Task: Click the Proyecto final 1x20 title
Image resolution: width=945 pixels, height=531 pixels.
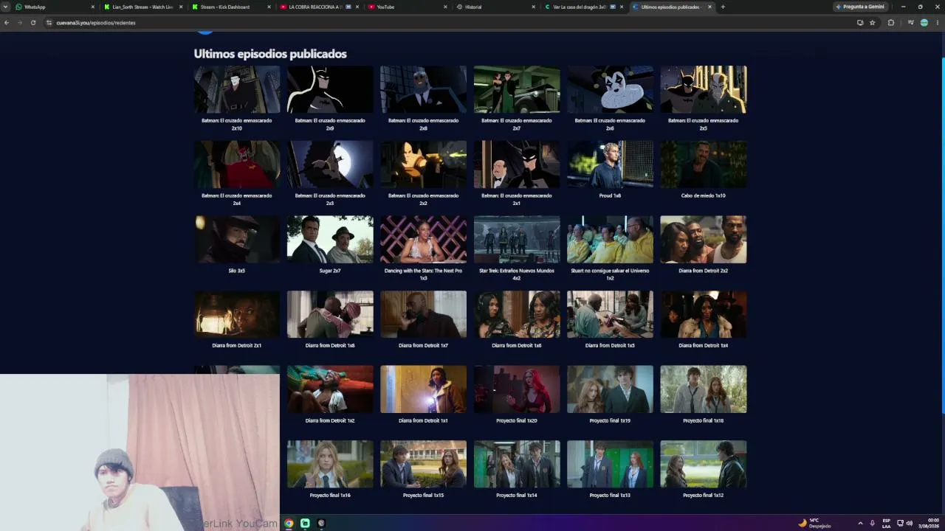Action: click(x=517, y=420)
